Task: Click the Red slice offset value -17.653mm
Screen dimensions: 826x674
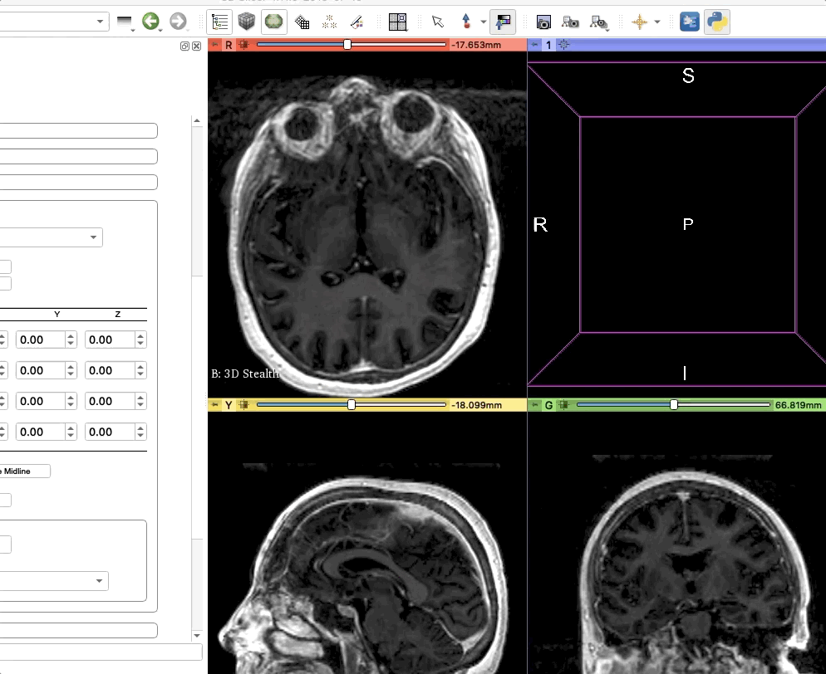Action: (x=477, y=45)
